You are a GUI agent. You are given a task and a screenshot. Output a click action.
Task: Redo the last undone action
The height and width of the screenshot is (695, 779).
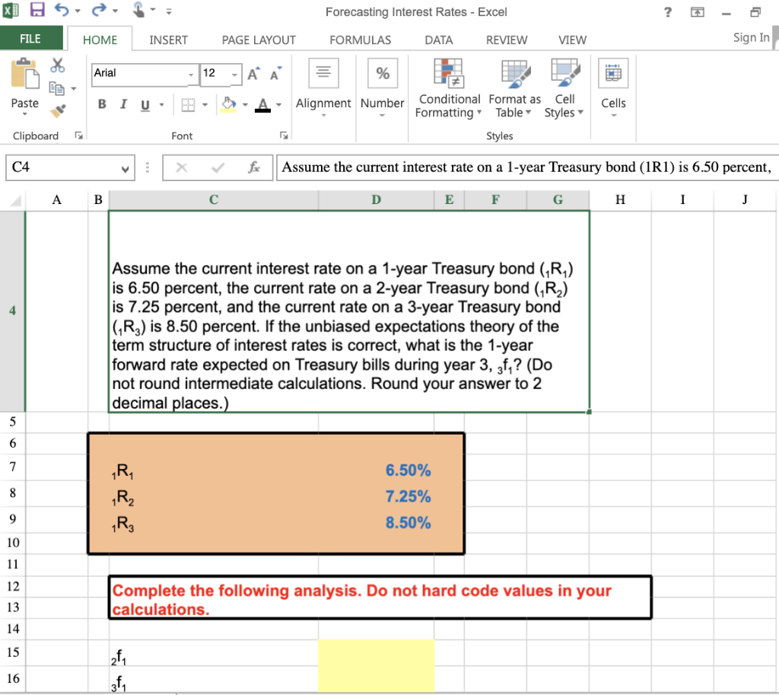coord(99,9)
